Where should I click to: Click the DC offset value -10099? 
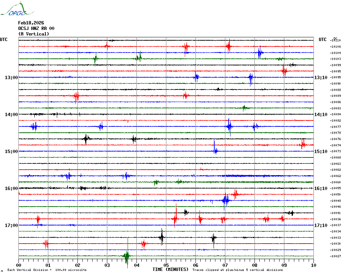(x=335, y=65)
